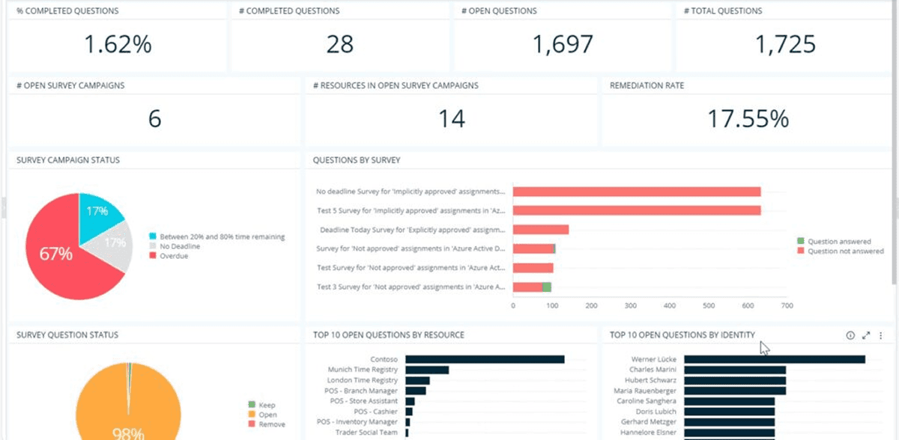The width and height of the screenshot is (899, 440).
Task: Toggle the 'Keep' legend entry
Action: click(262, 404)
